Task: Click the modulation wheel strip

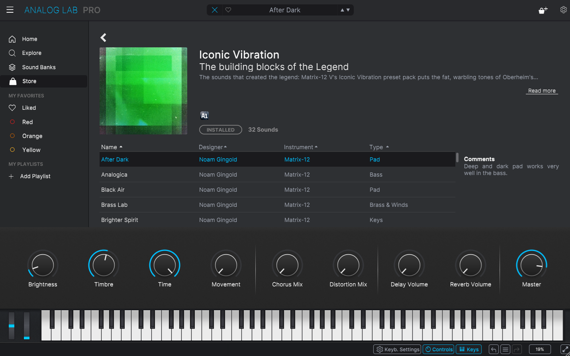Action: pos(27,325)
